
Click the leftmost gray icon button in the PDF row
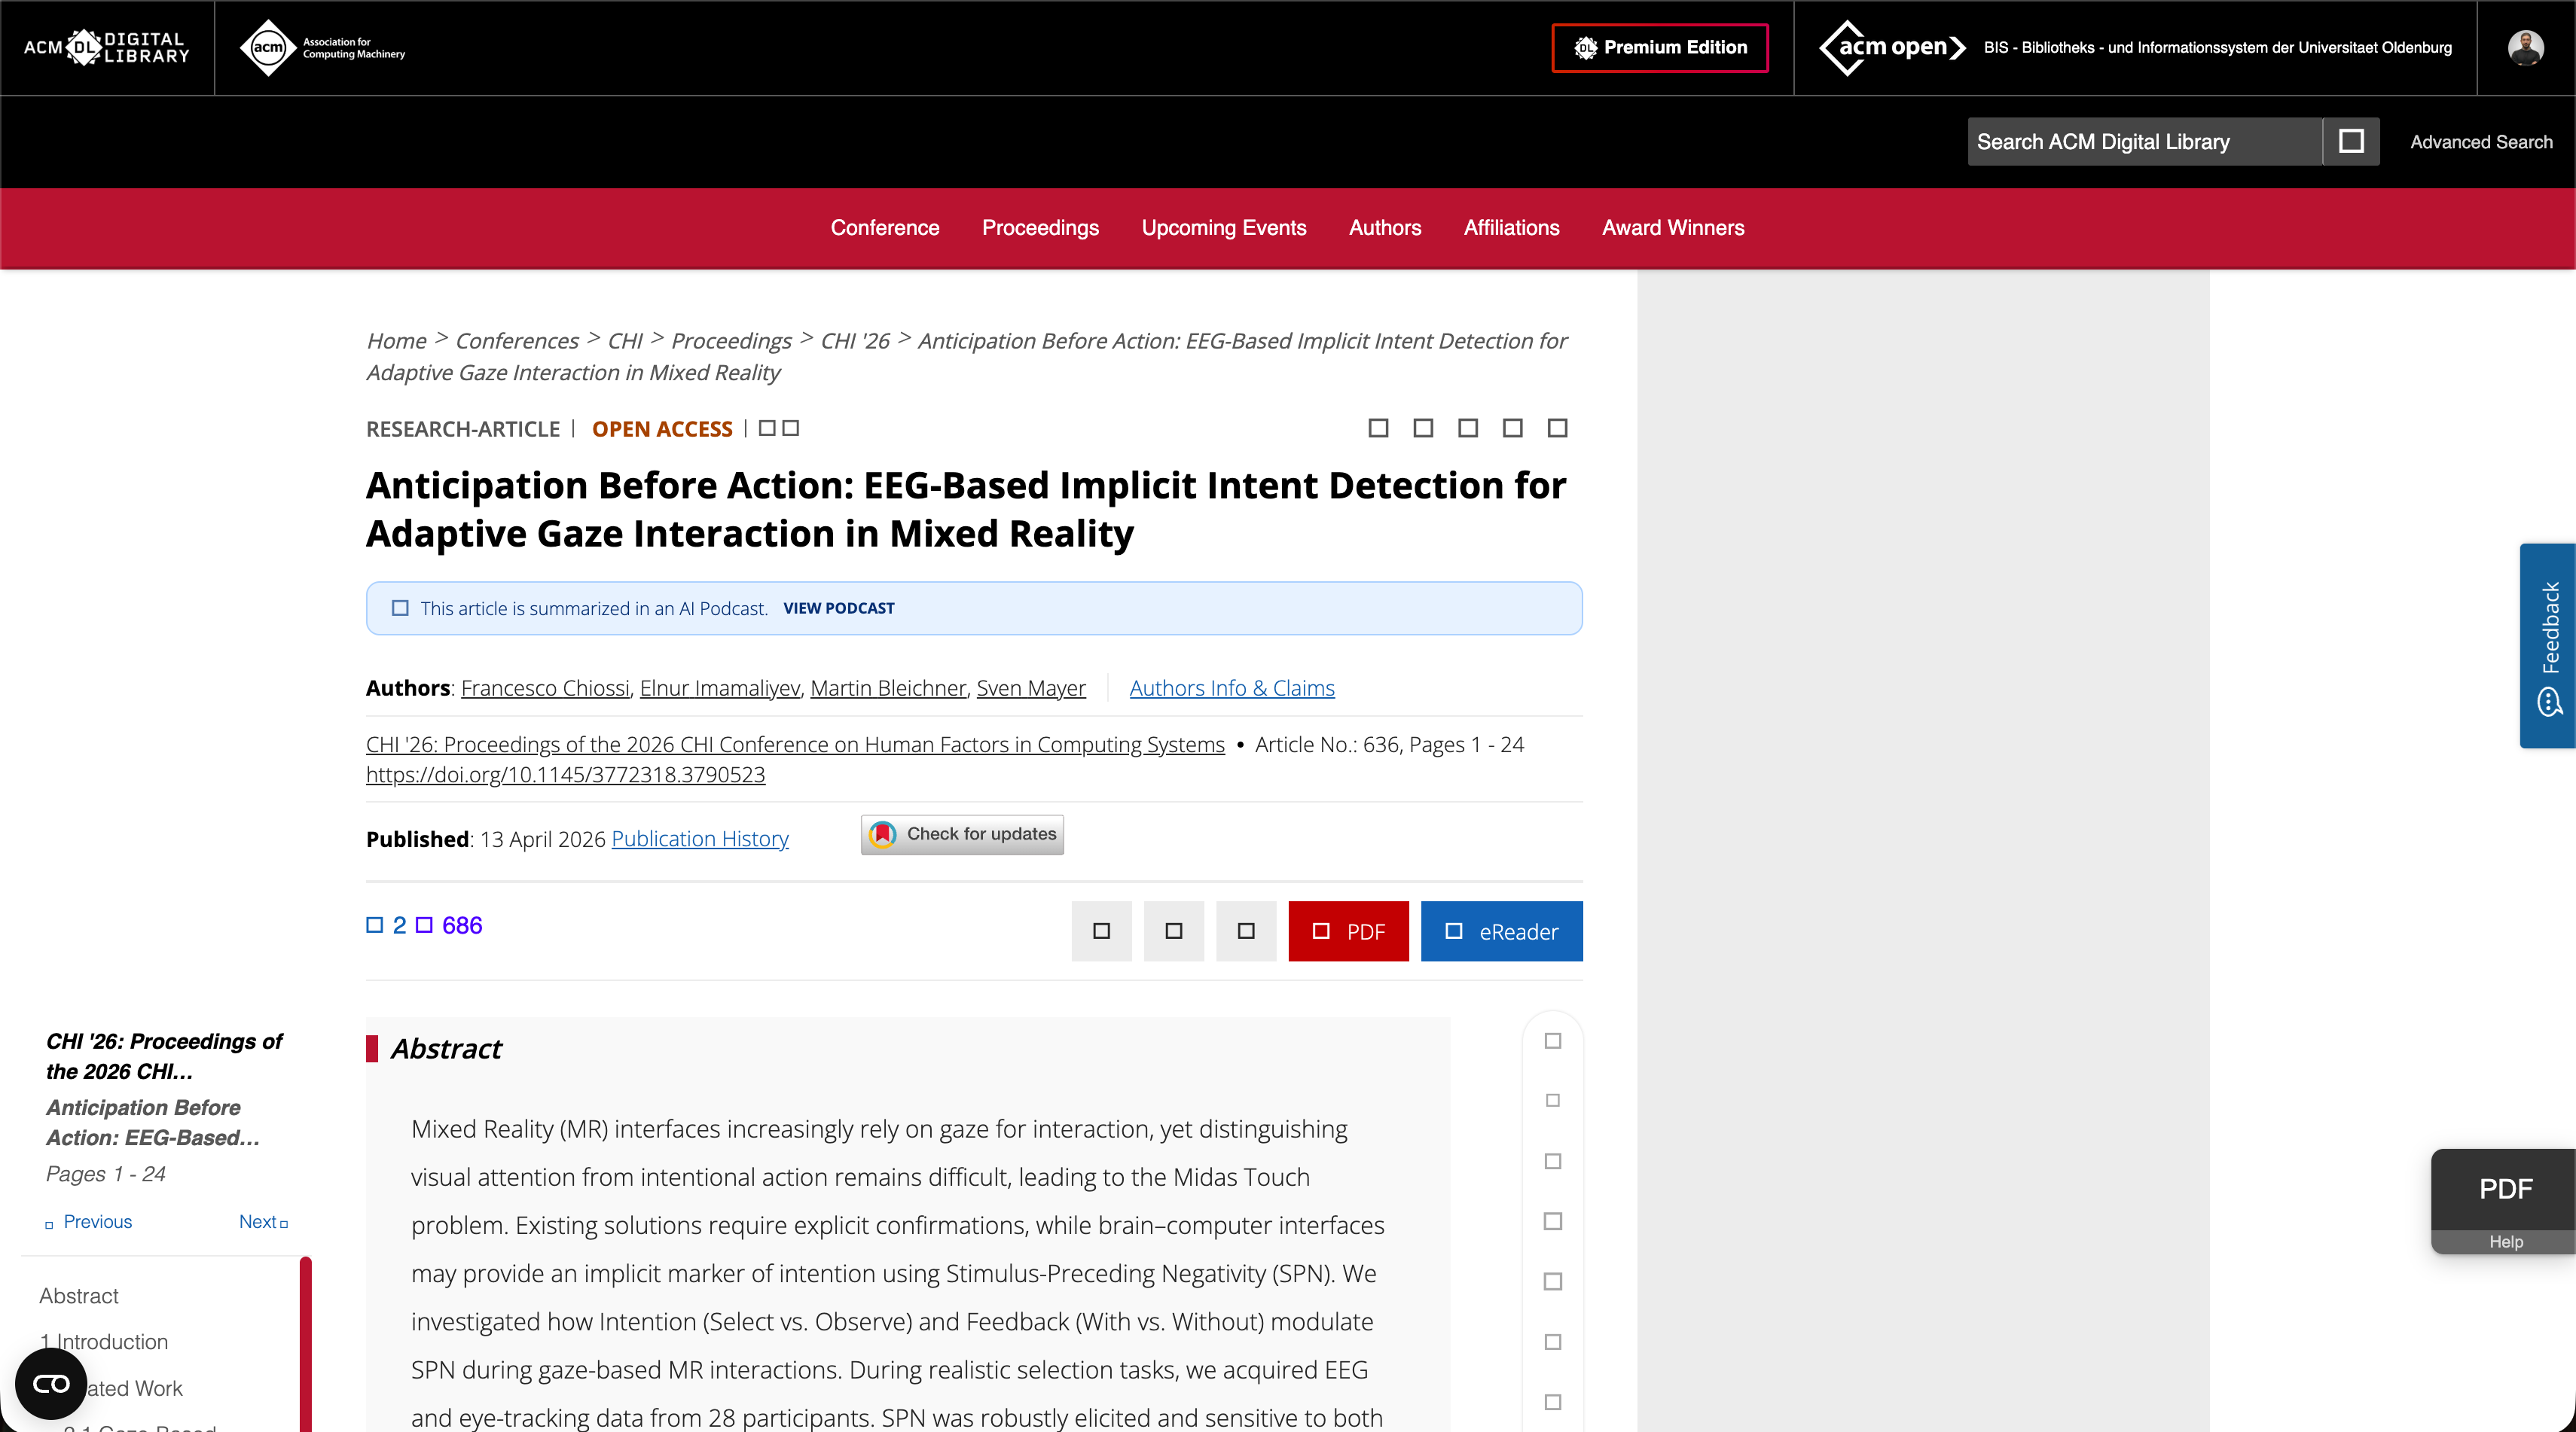click(1102, 931)
